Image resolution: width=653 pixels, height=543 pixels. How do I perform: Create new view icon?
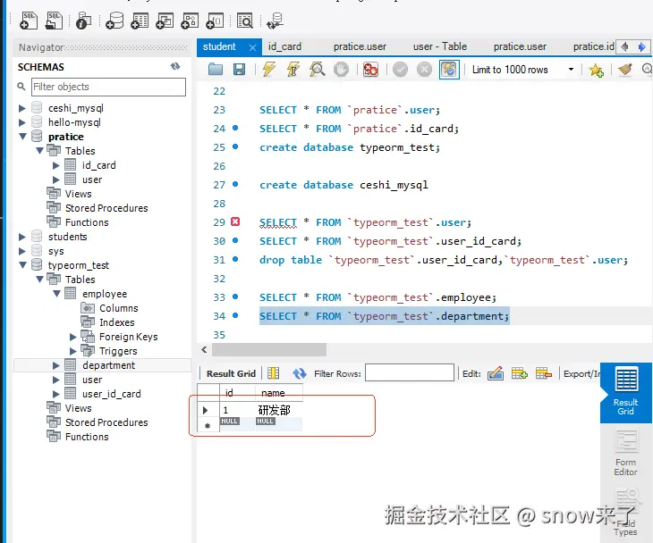click(165, 21)
